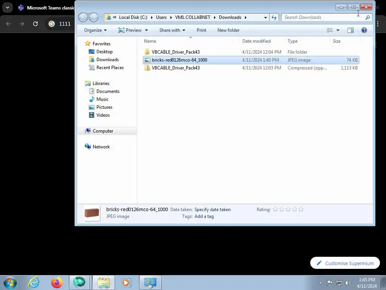Click the Explorer Forward navigation button
This screenshot has height=290, width=386.
(93, 17)
